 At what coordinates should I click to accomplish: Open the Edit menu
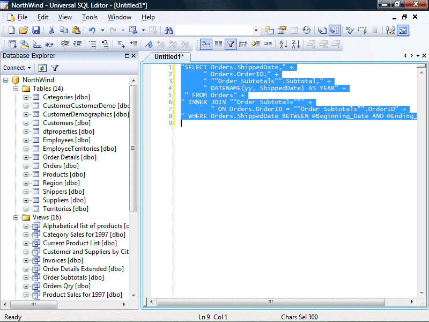point(43,17)
